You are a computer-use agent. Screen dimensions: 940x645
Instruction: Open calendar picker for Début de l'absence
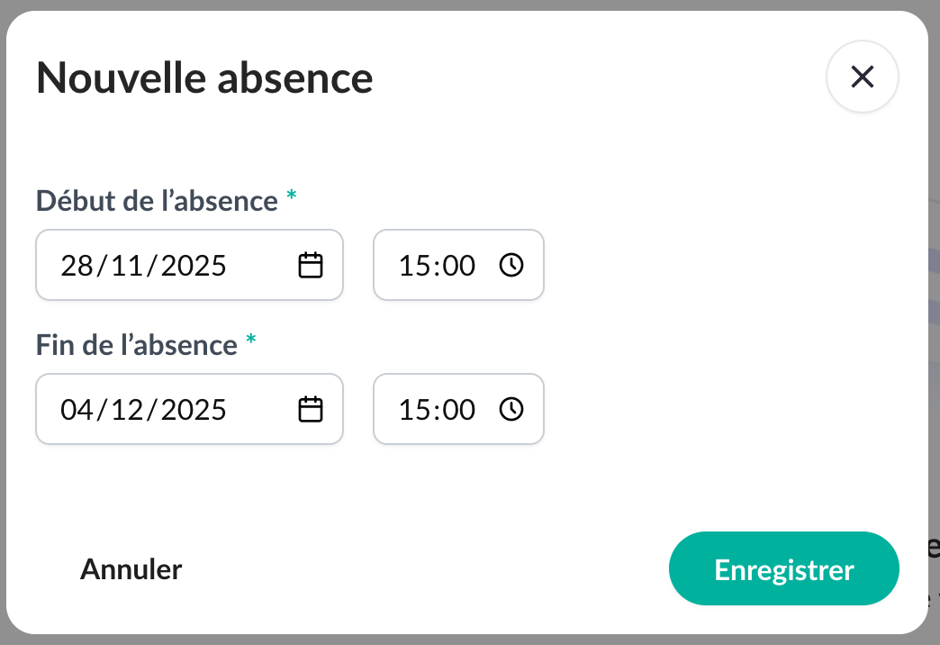pyautogui.click(x=311, y=265)
